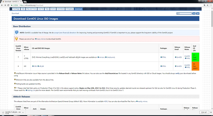Open the nearby mirror link
Viewport: 213px width, 116px height.
(142, 101)
